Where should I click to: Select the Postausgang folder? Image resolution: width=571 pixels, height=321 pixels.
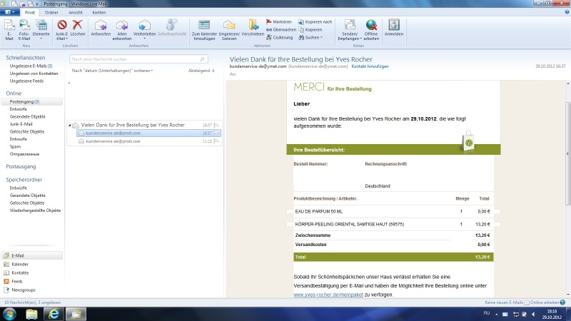click(21, 166)
